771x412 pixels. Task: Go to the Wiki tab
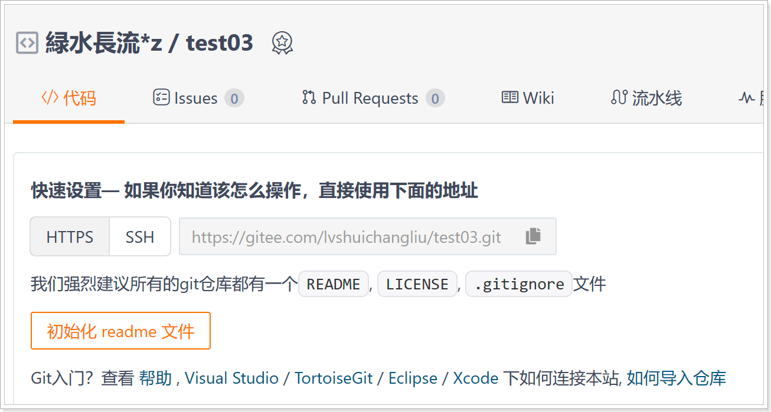pos(538,98)
